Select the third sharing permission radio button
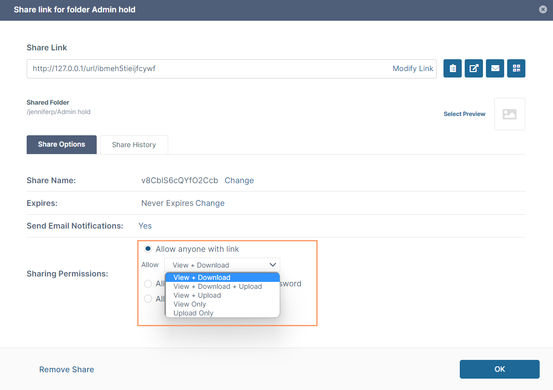This screenshot has height=390, width=553. coord(148,299)
